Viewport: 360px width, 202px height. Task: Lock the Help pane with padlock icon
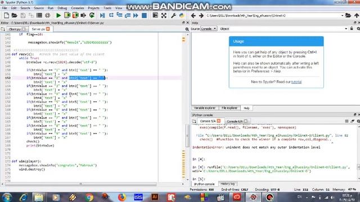352,29
